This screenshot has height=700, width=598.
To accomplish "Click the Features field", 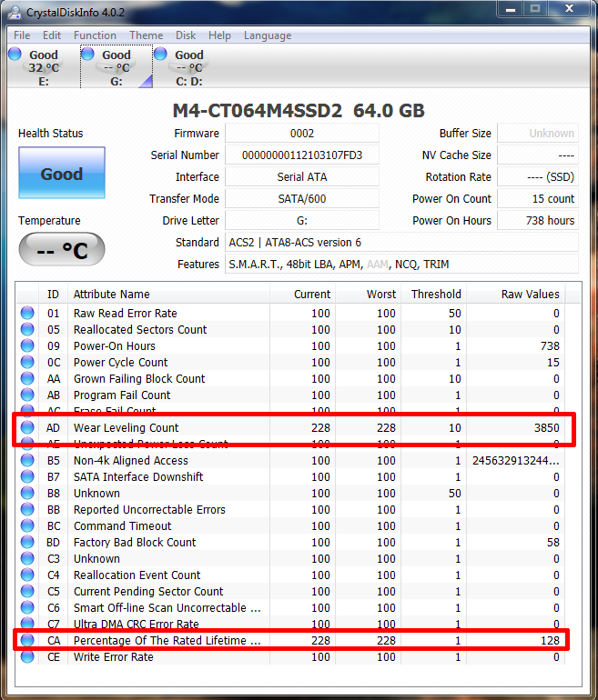I will [x=401, y=265].
